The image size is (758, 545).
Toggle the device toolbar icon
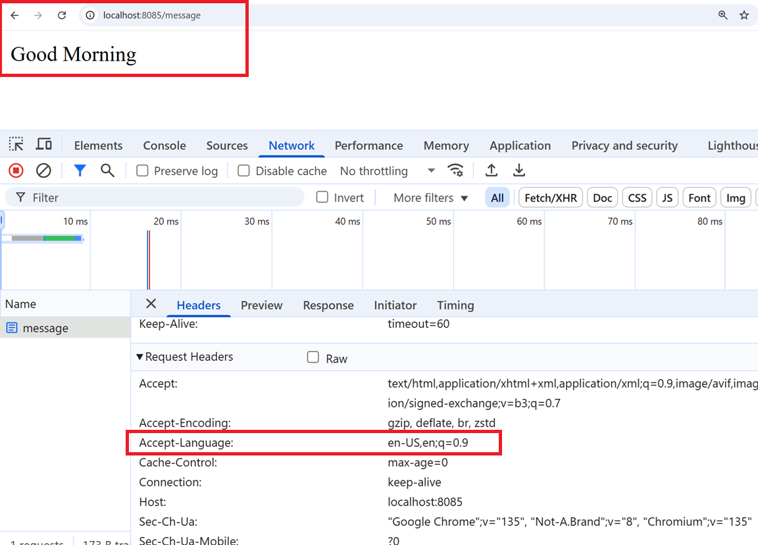tap(44, 144)
